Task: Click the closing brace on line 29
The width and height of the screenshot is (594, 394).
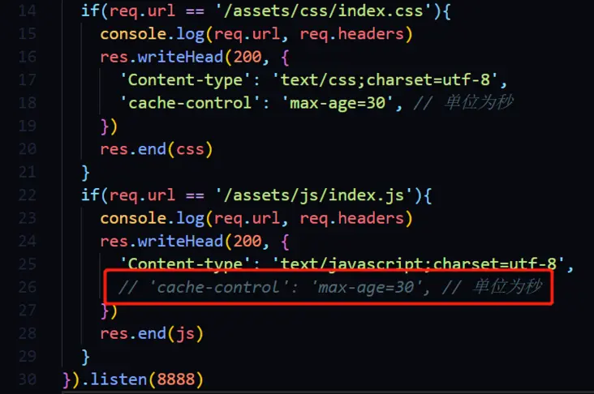Action: (86, 357)
